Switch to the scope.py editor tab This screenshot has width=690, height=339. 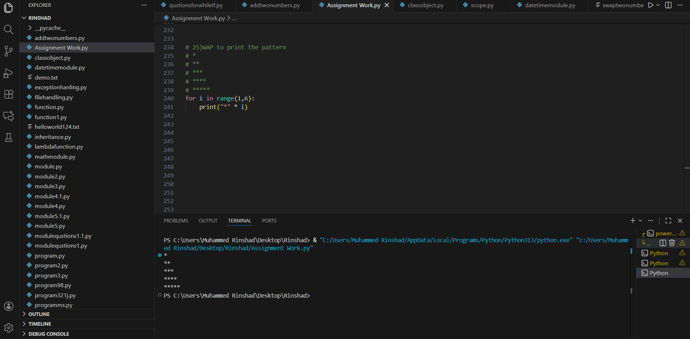pyautogui.click(x=482, y=5)
